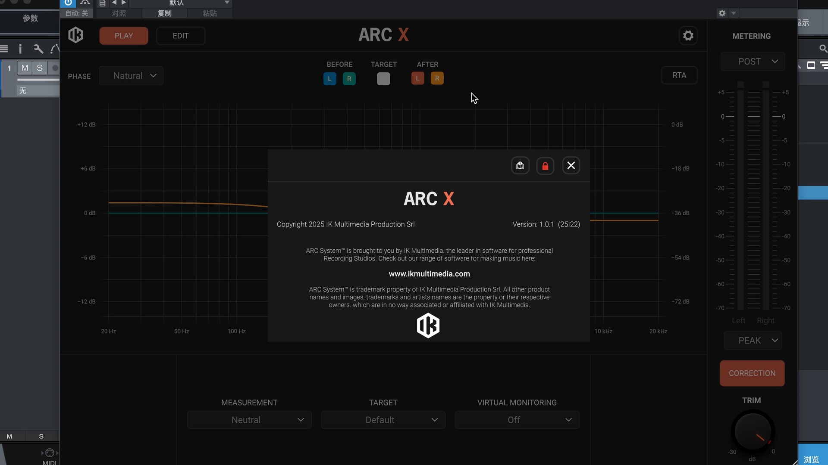
Task: Toggle AFTER right channel curve
Action: pyautogui.click(x=437, y=78)
